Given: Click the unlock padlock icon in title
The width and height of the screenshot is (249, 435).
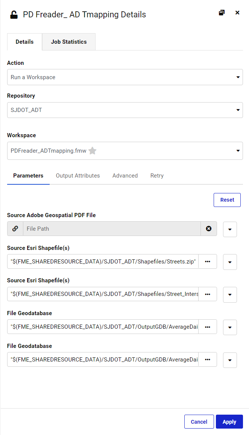Looking at the screenshot, I should click(14, 15).
